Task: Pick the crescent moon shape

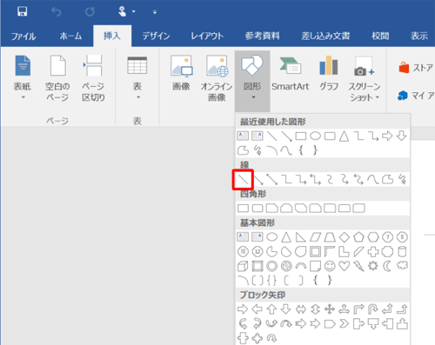Action: click(x=388, y=266)
